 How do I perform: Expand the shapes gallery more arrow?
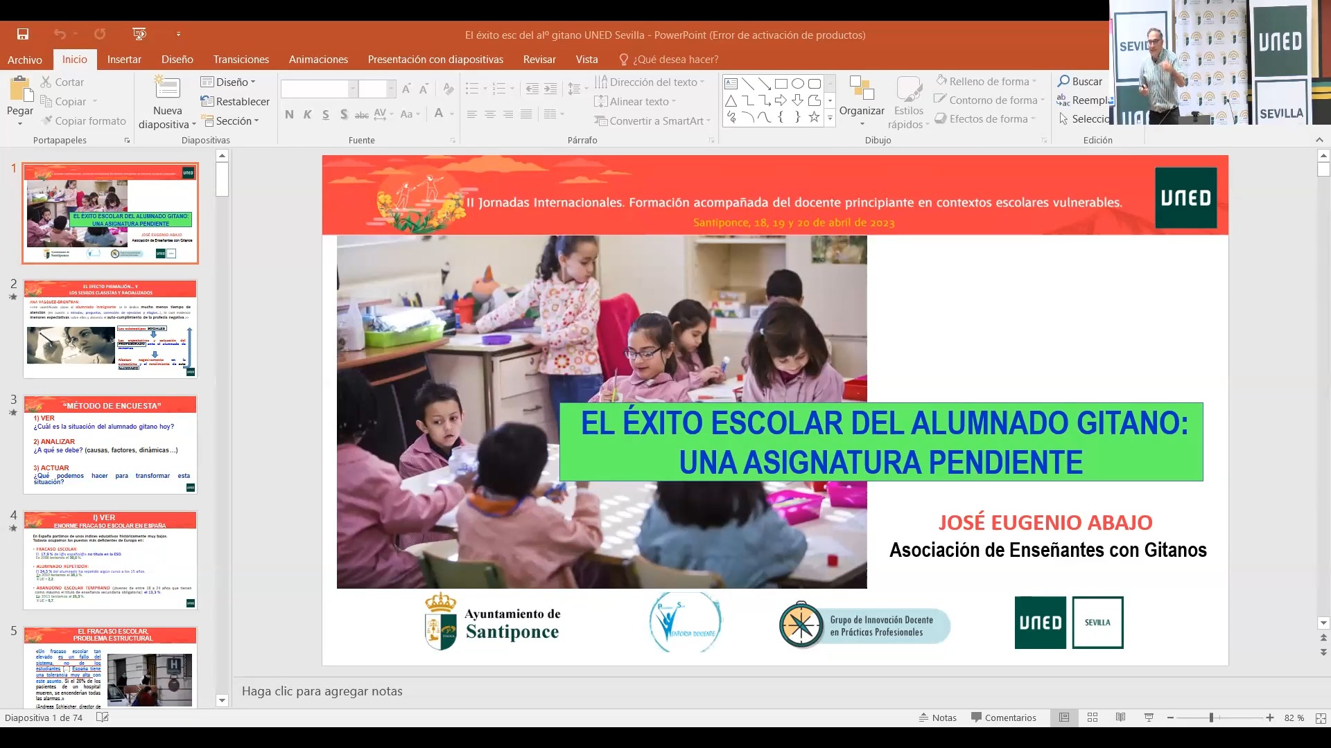tap(830, 118)
